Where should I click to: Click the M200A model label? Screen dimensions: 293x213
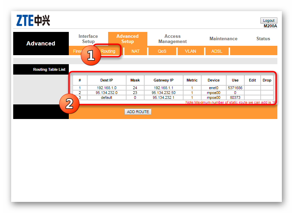pyautogui.click(x=270, y=26)
